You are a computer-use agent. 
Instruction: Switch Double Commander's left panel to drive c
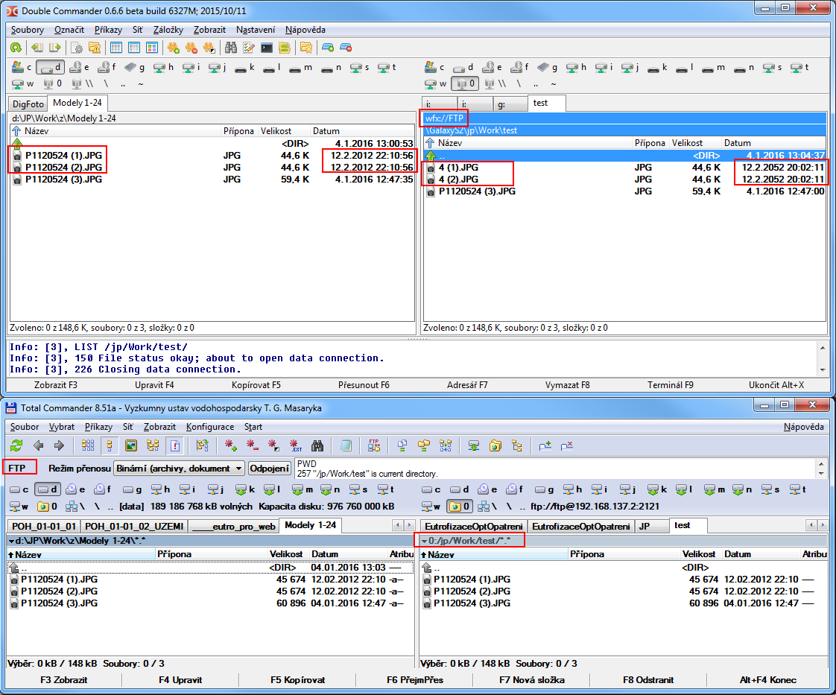tap(21, 67)
